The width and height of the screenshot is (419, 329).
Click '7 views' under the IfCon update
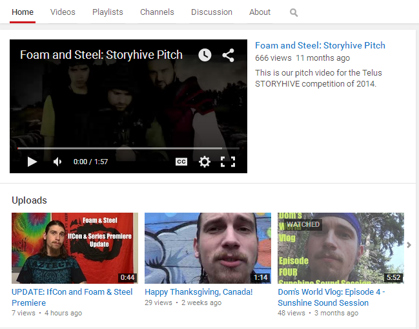coord(23,313)
